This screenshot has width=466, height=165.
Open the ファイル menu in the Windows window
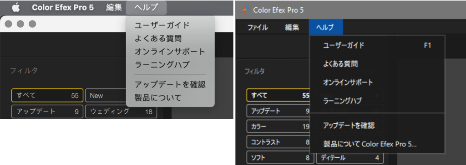click(258, 28)
